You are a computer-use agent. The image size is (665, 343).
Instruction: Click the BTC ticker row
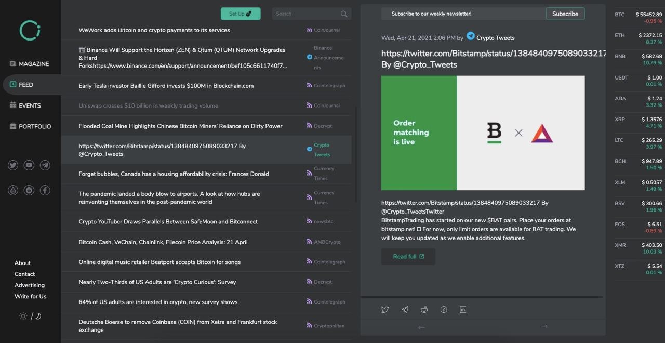coord(639,18)
